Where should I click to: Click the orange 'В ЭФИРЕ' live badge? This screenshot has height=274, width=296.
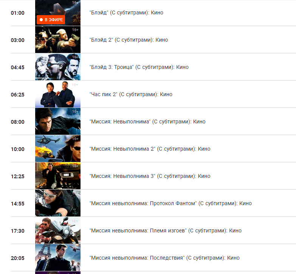click(51, 20)
